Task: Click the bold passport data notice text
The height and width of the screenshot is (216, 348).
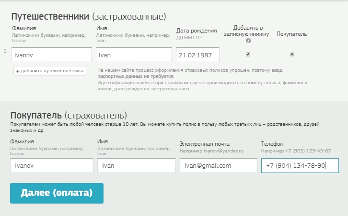Action: coord(136,76)
